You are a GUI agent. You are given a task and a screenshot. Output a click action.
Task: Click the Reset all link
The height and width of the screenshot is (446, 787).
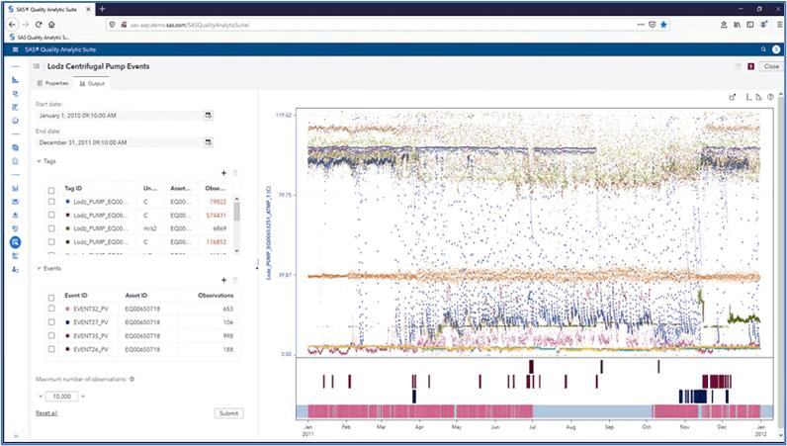(45, 412)
